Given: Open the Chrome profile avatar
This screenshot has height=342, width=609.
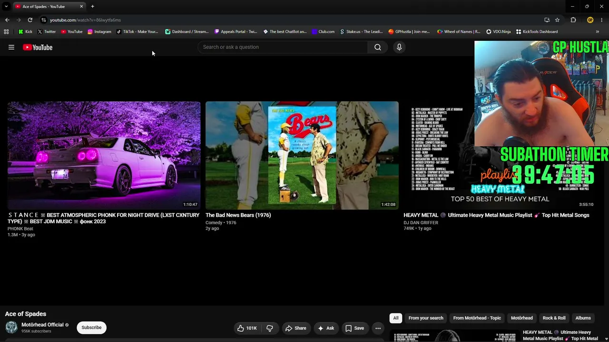Looking at the screenshot, I should tap(590, 20).
